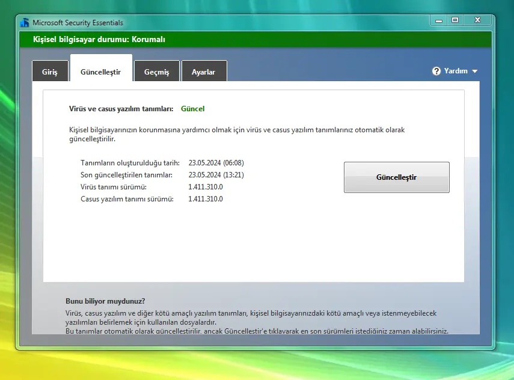Click the Yardım question mark icon
The image size is (514, 380).
click(x=436, y=71)
